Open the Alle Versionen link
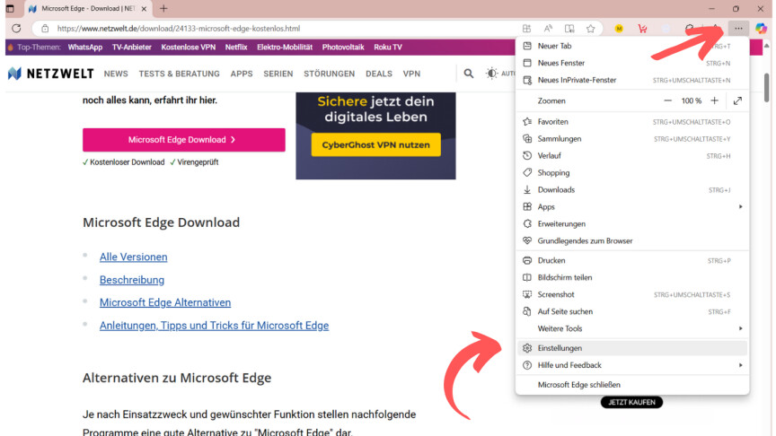 (133, 257)
